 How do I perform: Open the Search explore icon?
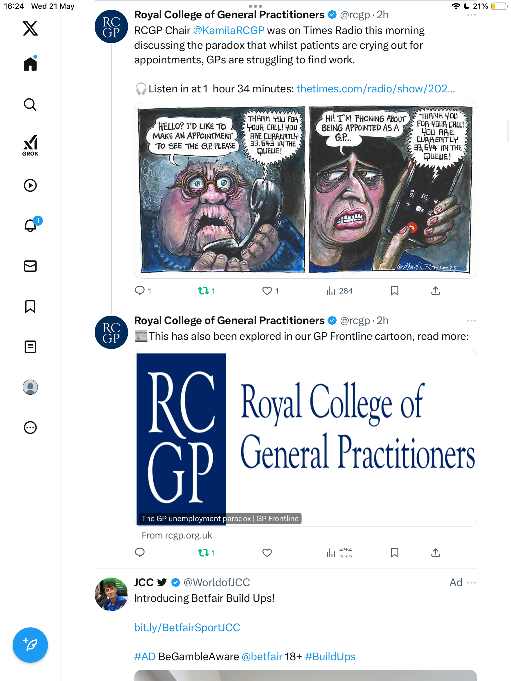(30, 104)
